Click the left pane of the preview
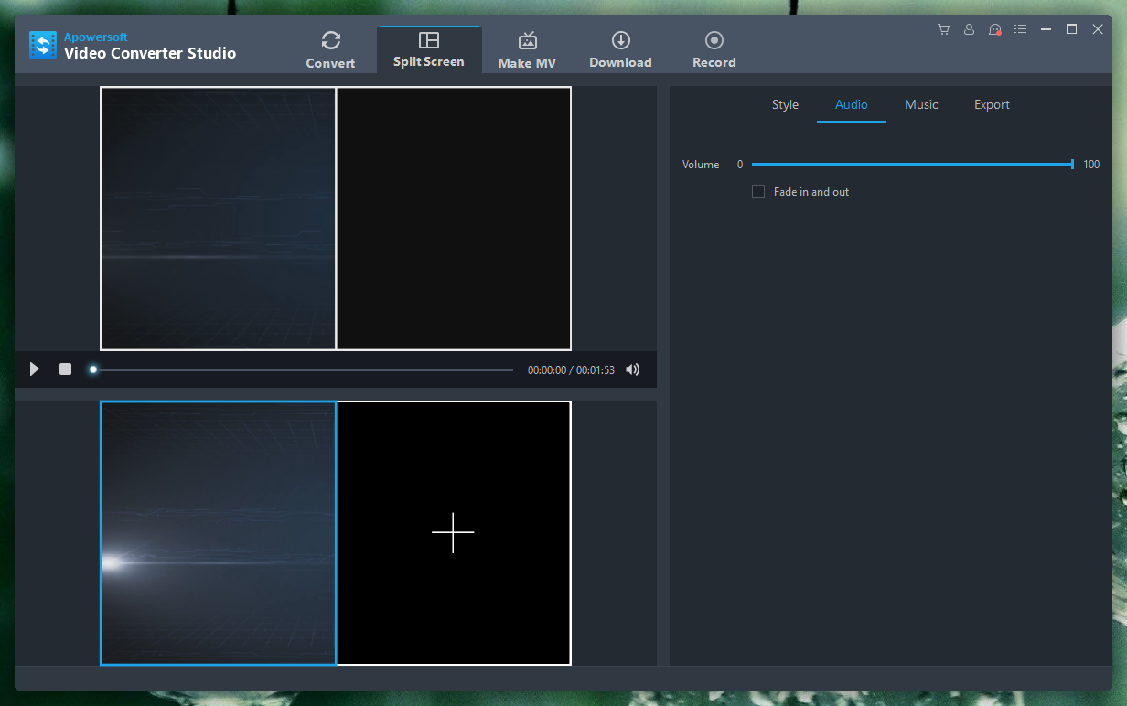The width and height of the screenshot is (1127, 706). coord(219,219)
